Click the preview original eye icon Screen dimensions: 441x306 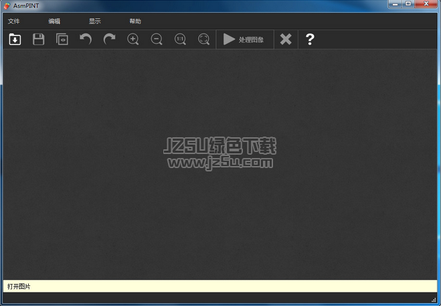pos(62,39)
